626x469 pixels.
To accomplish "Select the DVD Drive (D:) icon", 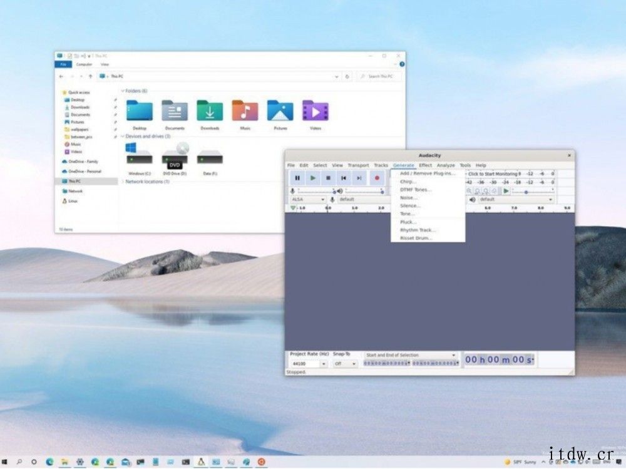I will point(175,157).
